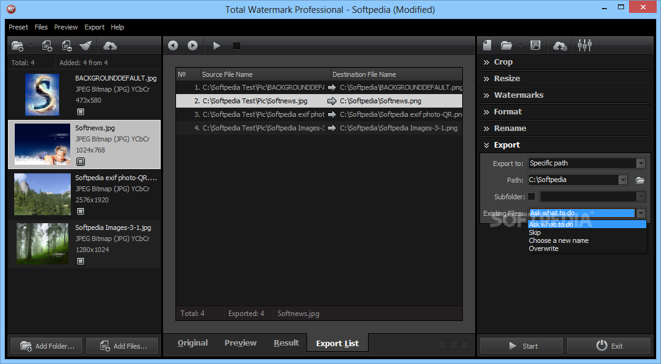This screenshot has height=364, width=661.
Task: Open preset with folder icon in right toolbar
Action: pyautogui.click(x=507, y=45)
